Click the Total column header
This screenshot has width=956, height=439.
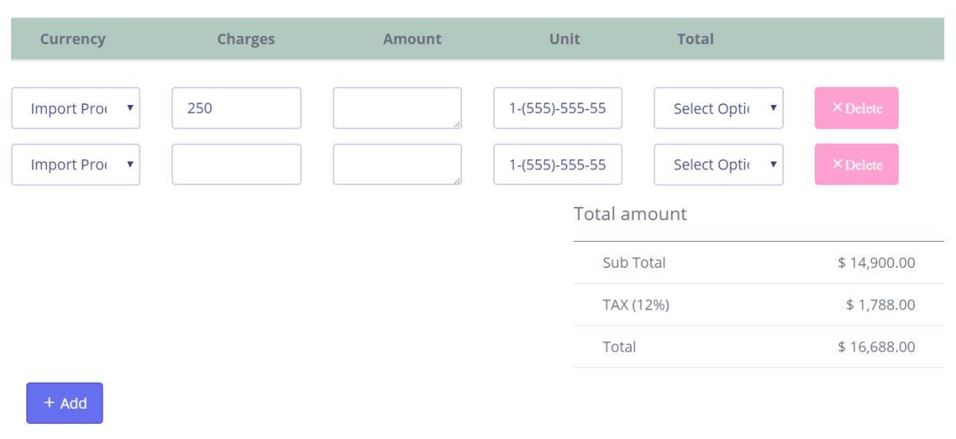click(695, 39)
